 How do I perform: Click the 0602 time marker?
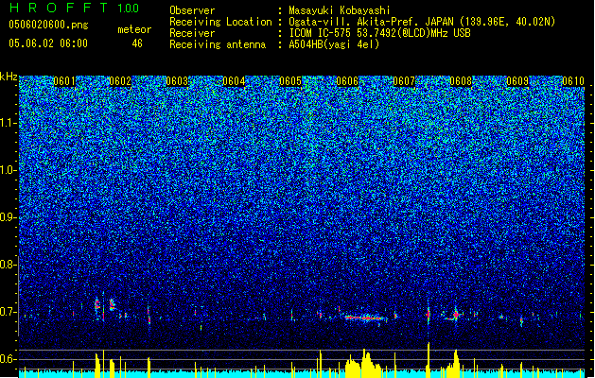[120, 81]
